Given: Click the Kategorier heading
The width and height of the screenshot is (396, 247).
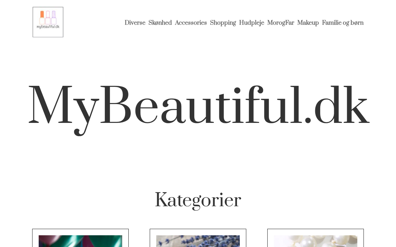Looking at the screenshot, I should click(198, 200).
